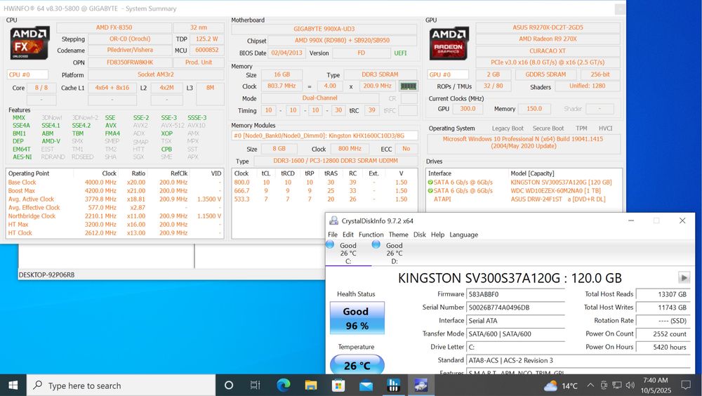
Task: Click the Good 96 % health status button
Action: [357, 318]
